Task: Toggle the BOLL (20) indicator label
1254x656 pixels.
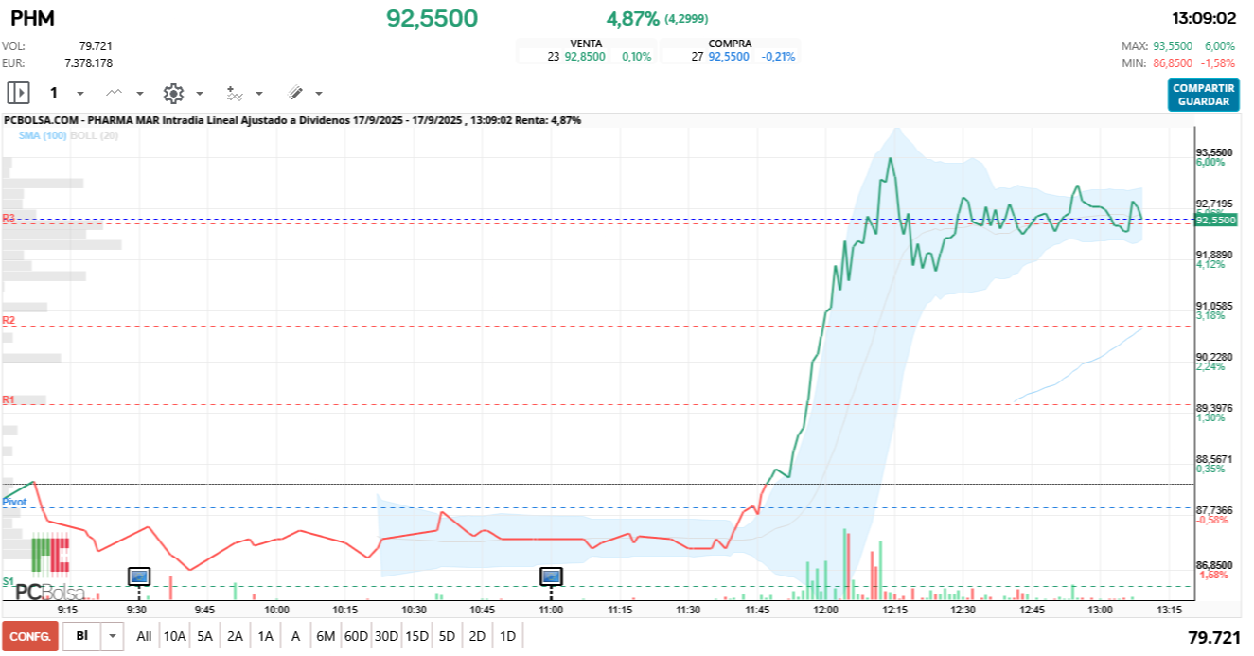Action: point(94,136)
